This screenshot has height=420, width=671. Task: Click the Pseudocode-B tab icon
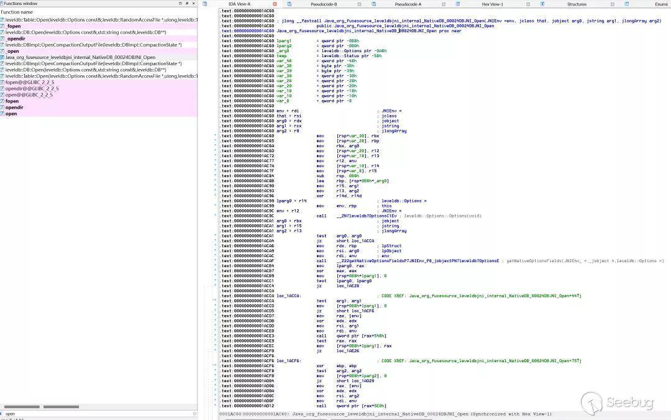point(290,4)
